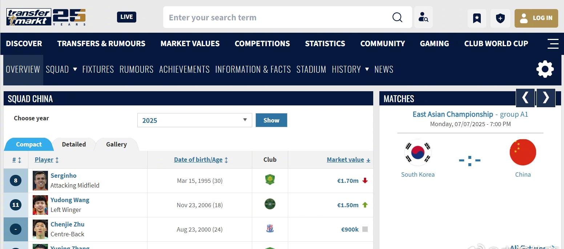Go to the RUMOURS tab
Screen dimensions: 564x249
click(137, 69)
